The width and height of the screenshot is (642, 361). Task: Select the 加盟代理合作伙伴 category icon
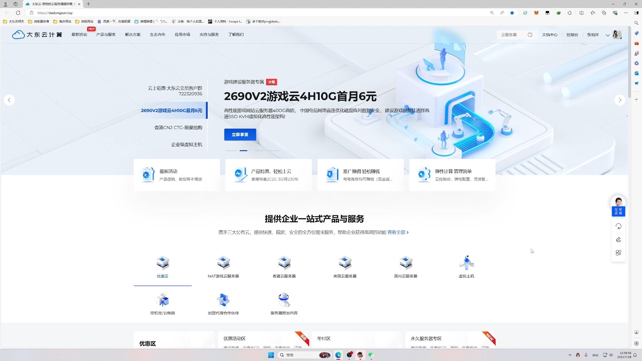pos(223,300)
